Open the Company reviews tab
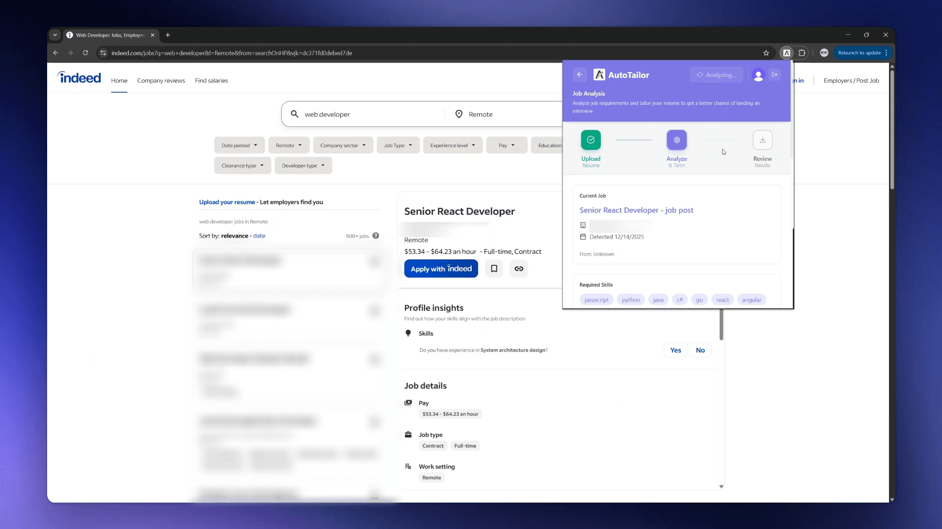The width and height of the screenshot is (942, 529). pyautogui.click(x=161, y=81)
